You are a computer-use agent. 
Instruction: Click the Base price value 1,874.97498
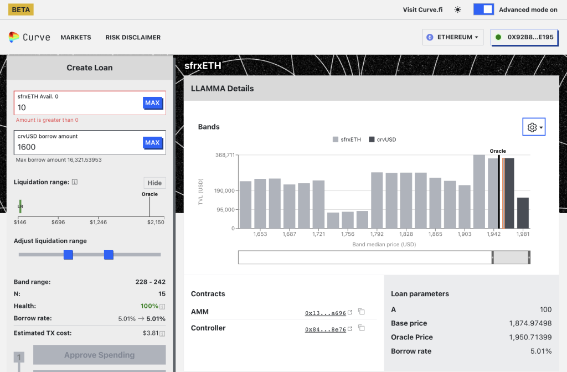[x=530, y=323]
